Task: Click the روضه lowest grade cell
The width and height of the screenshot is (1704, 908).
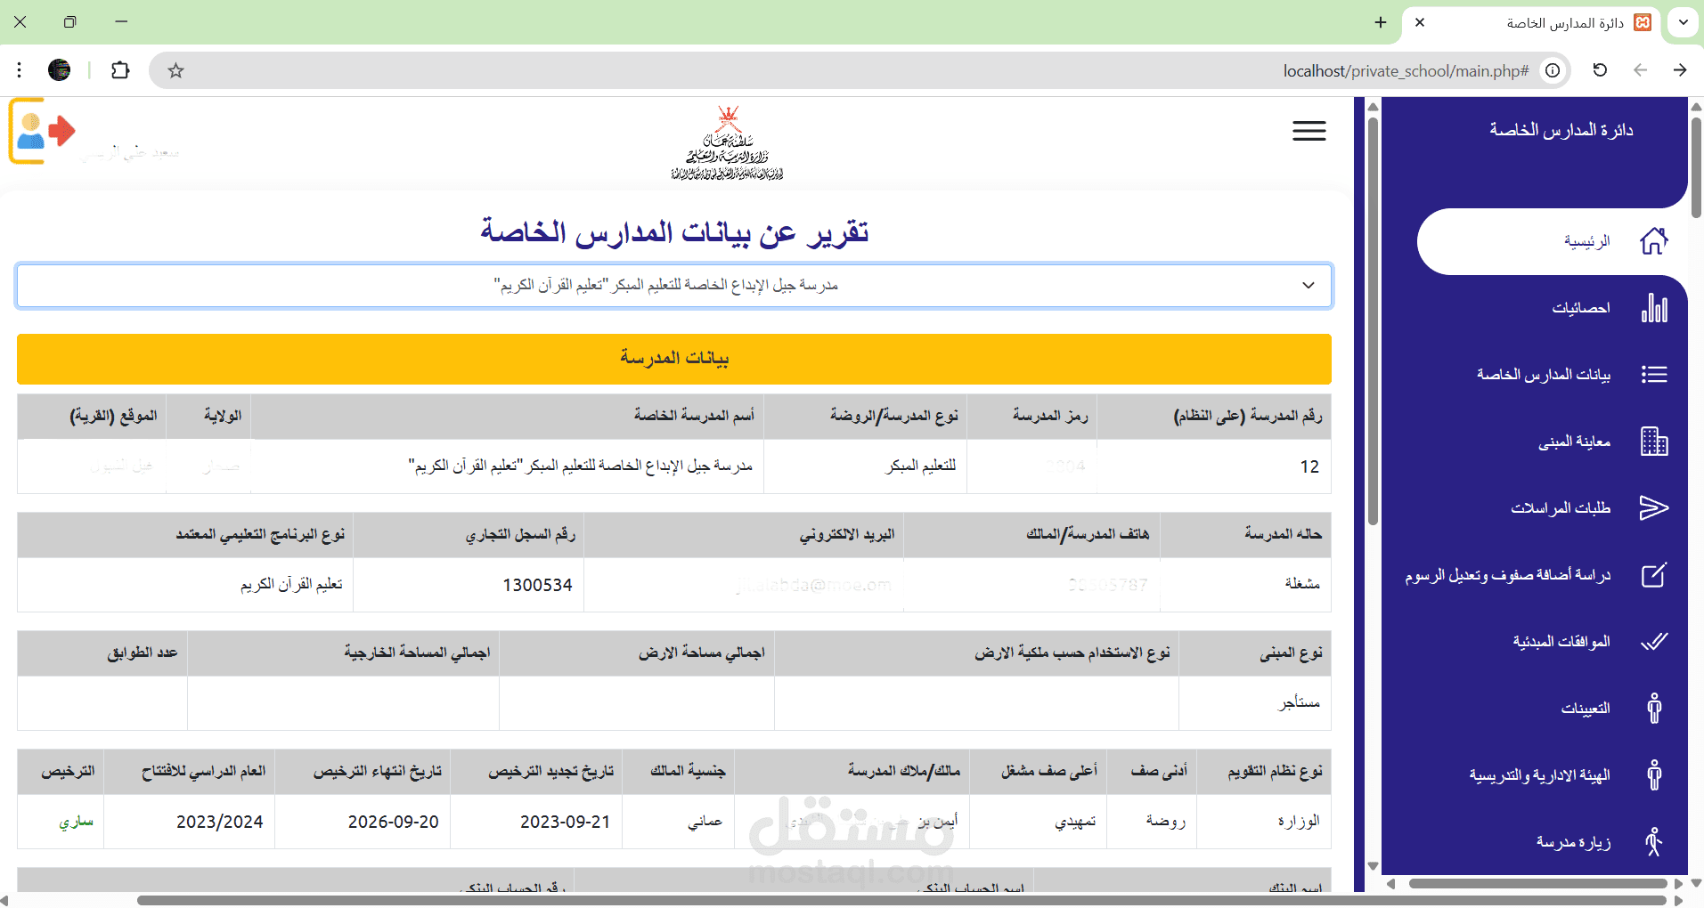Action: (x=1151, y=822)
